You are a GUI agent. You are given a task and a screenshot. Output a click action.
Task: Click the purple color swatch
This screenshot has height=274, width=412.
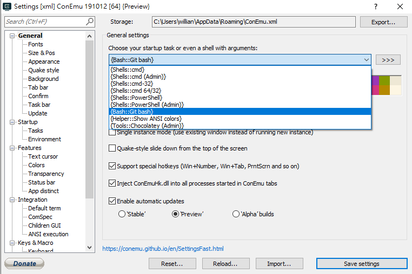(375, 80)
